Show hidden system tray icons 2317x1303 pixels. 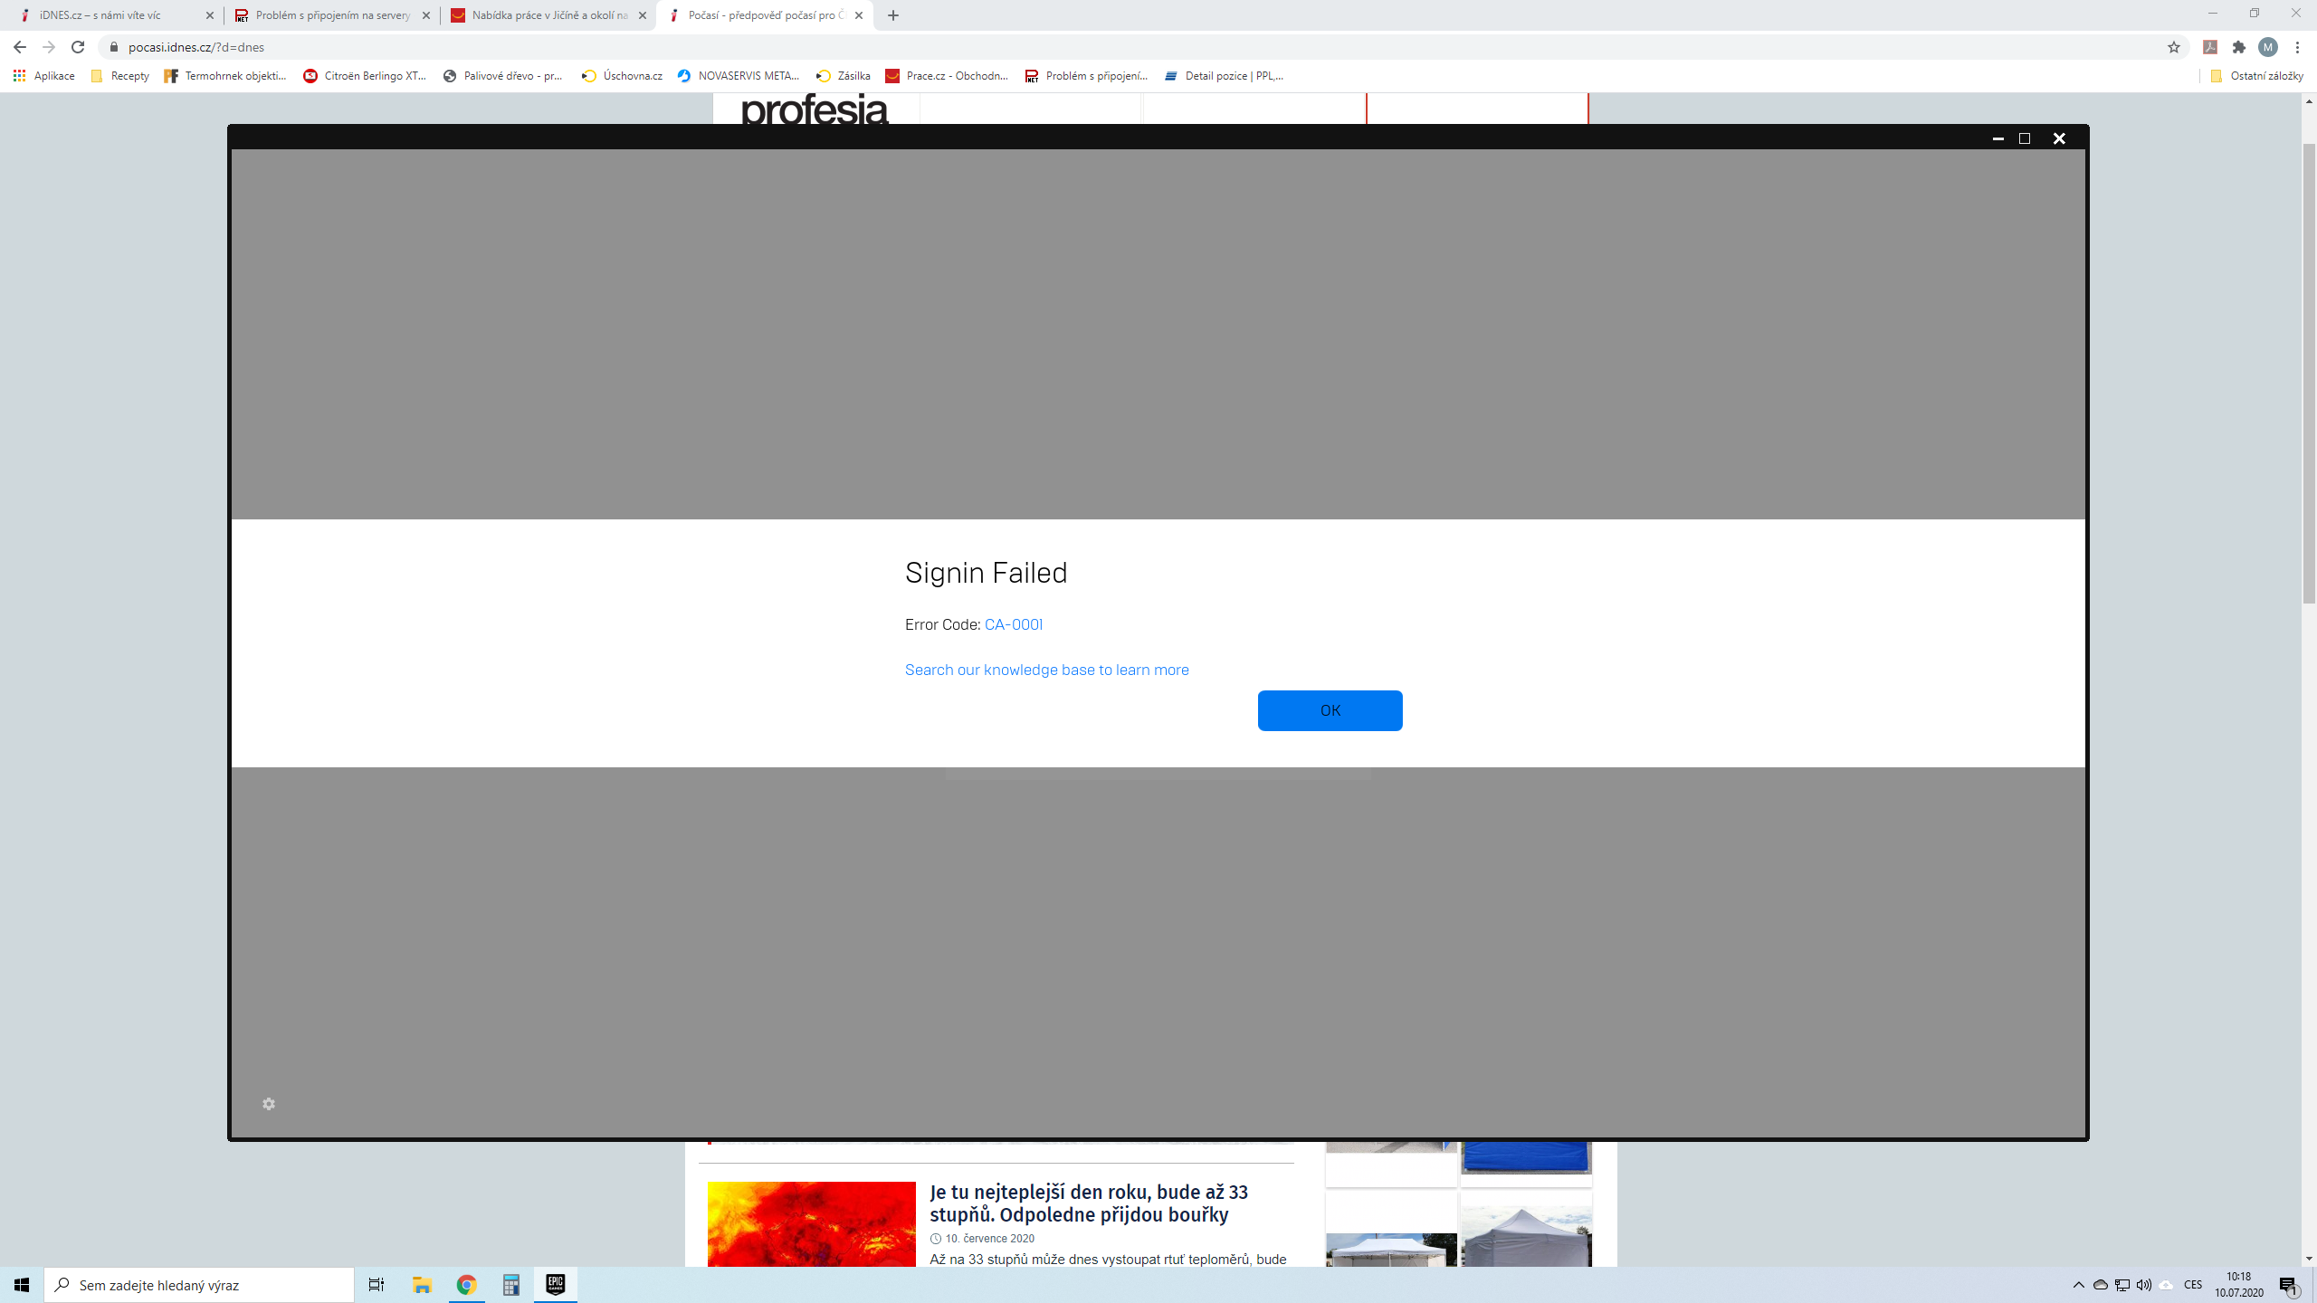2078,1285
